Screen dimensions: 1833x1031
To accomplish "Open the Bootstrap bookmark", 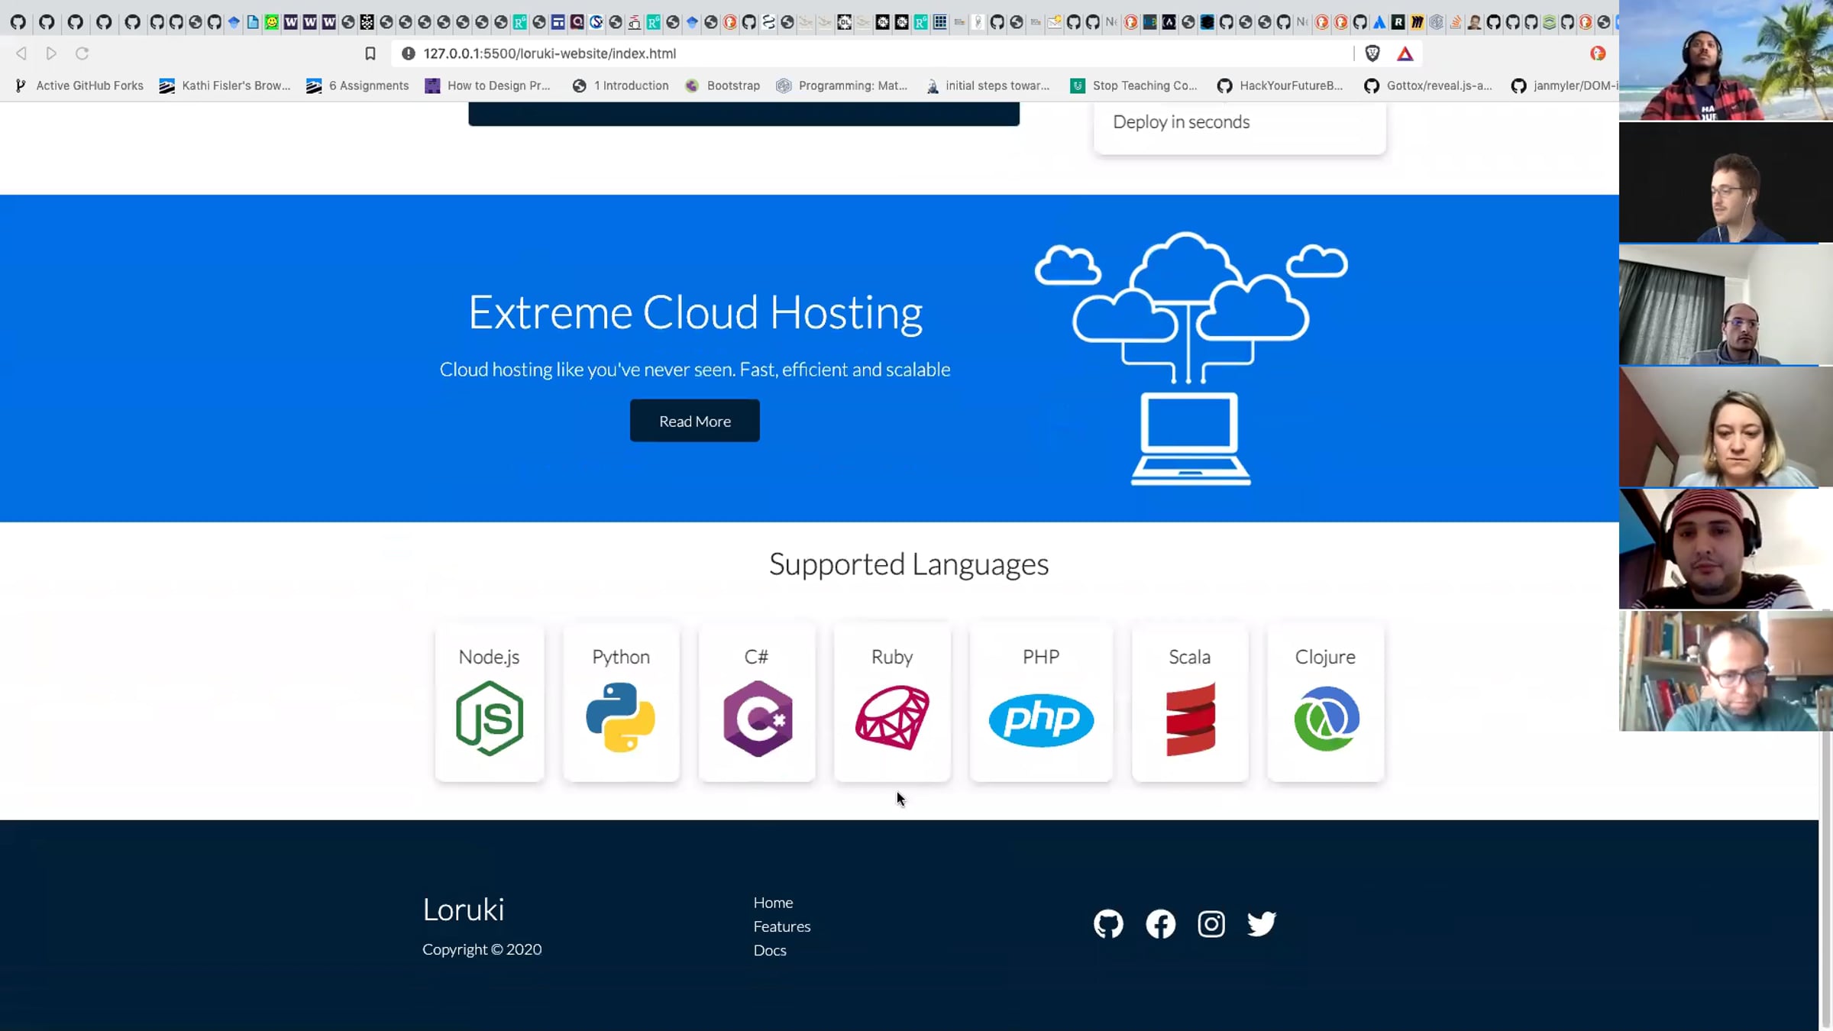I will [723, 86].
